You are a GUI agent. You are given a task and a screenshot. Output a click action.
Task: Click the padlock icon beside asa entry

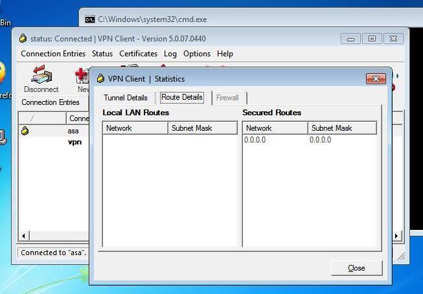tap(25, 131)
